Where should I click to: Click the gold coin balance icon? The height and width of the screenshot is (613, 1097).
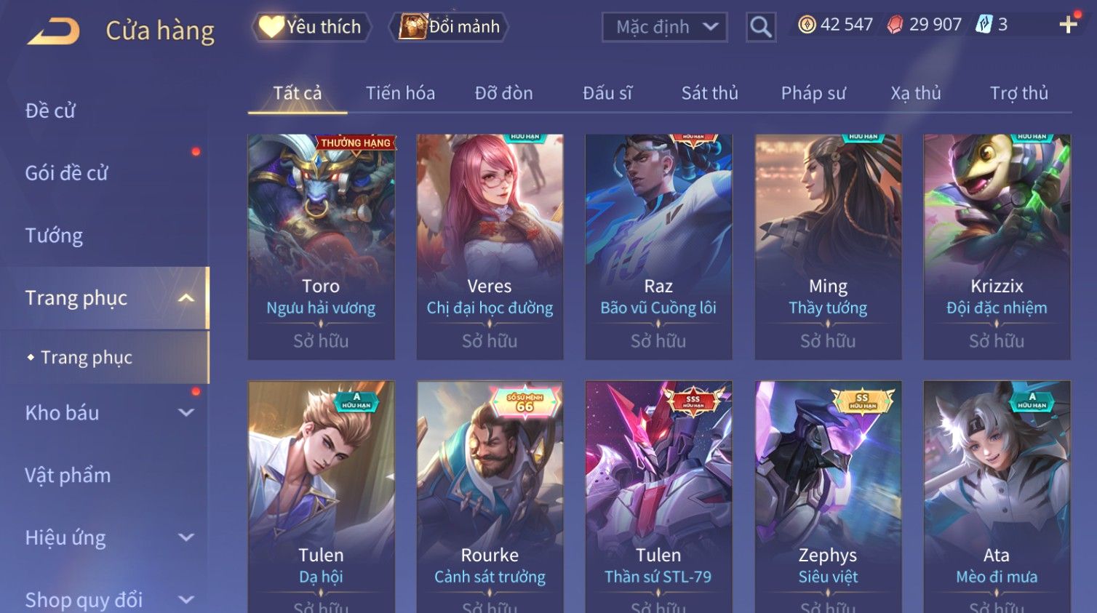807,25
